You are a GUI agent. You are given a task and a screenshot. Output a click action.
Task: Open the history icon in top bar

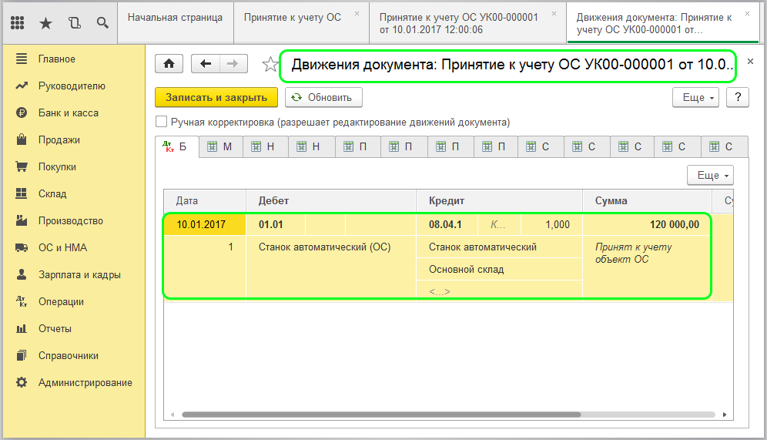pos(75,22)
